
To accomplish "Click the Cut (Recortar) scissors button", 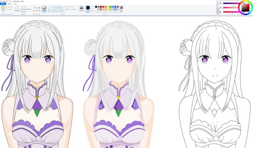I will click(x=9, y=7).
